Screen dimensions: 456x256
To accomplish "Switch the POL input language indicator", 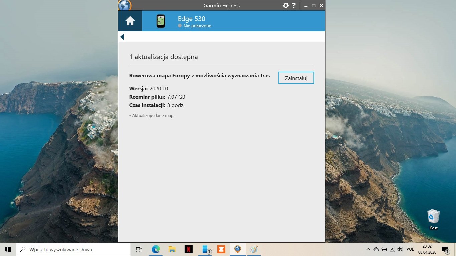I will (x=410, y=249).
